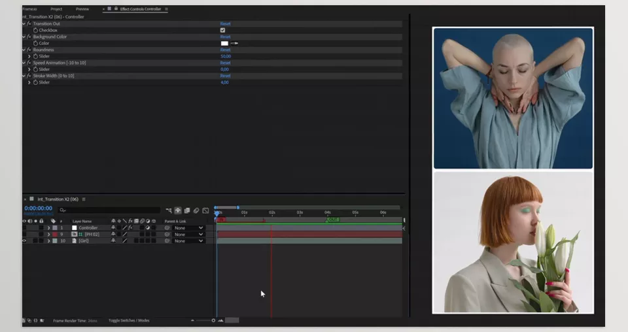
Task: Pick a color with the Background Color eyedropper
Action: [234, 43]
